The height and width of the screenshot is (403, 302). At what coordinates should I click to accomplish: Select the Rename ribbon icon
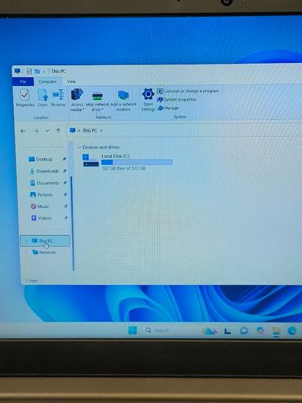58,97
